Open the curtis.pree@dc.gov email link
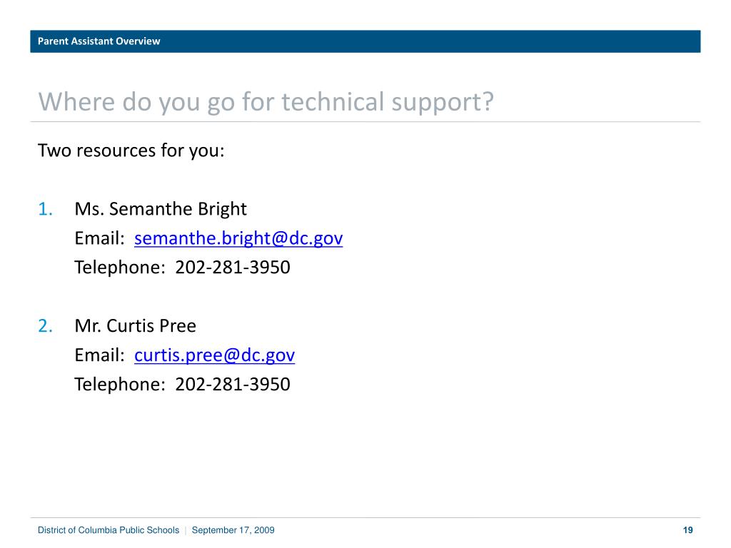The width and height of the screenshot is (731, 548). [x=214, y=355]
